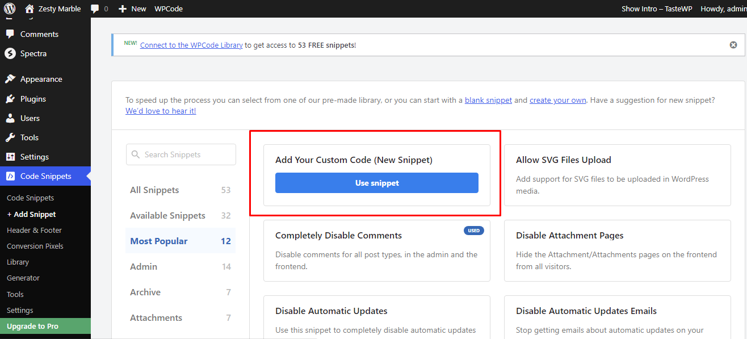Click Show Intro – TasteWP
The image size is (747, 339).
pyautogui.click(x=656, y=9)
